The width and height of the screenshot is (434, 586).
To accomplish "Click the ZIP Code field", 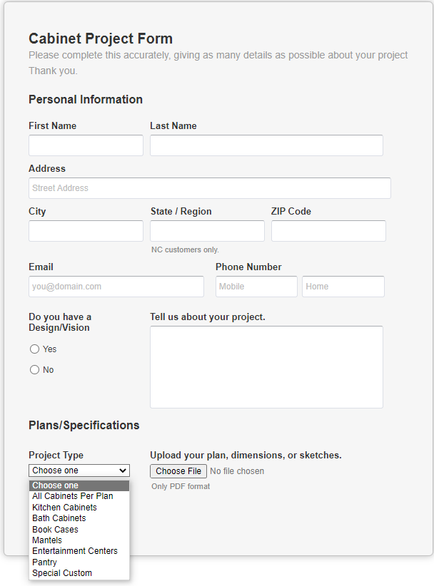I will (328, 230).
